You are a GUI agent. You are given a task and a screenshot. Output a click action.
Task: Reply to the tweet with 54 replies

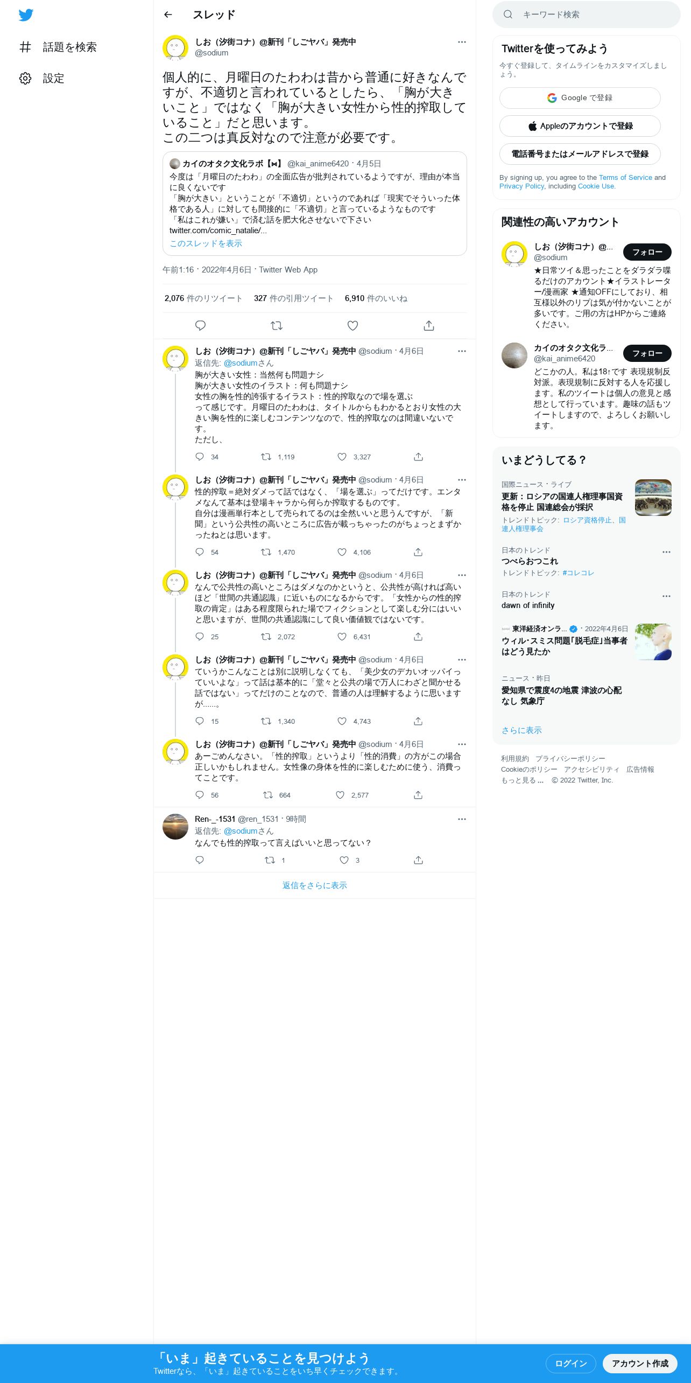pos(200,552)
